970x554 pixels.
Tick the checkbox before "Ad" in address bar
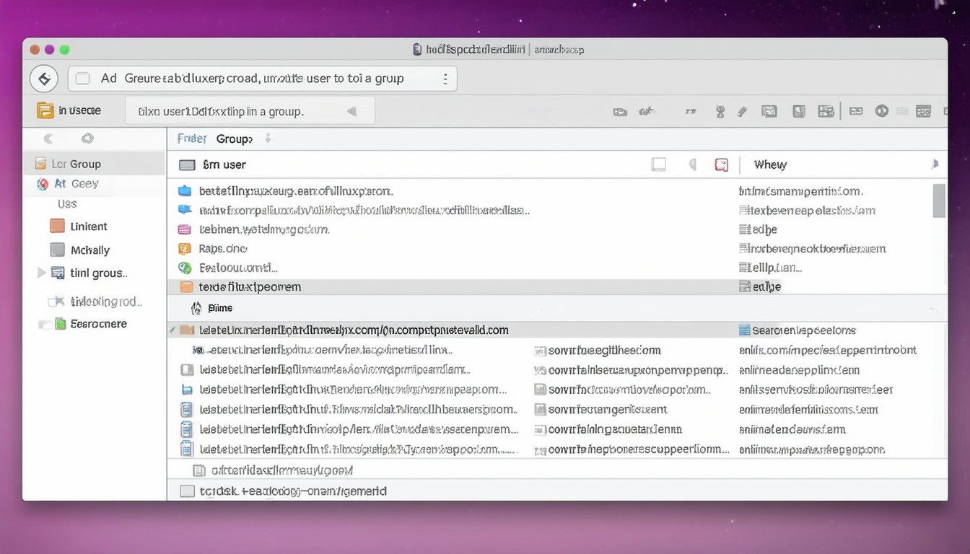[x=83, y=79]
